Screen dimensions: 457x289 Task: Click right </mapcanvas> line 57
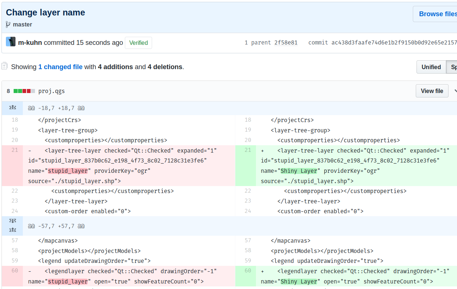291,240
